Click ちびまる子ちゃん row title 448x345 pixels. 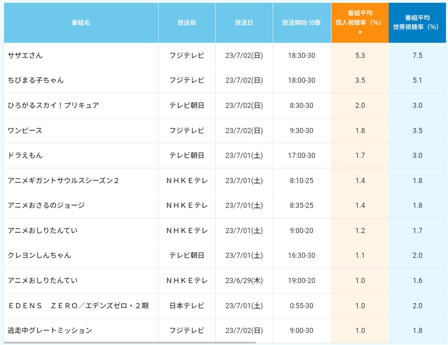click(36, 80)
